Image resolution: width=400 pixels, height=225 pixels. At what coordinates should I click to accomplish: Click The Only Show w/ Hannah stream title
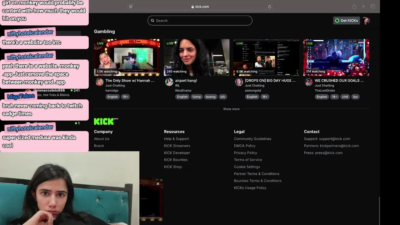(x=130, y=81)
